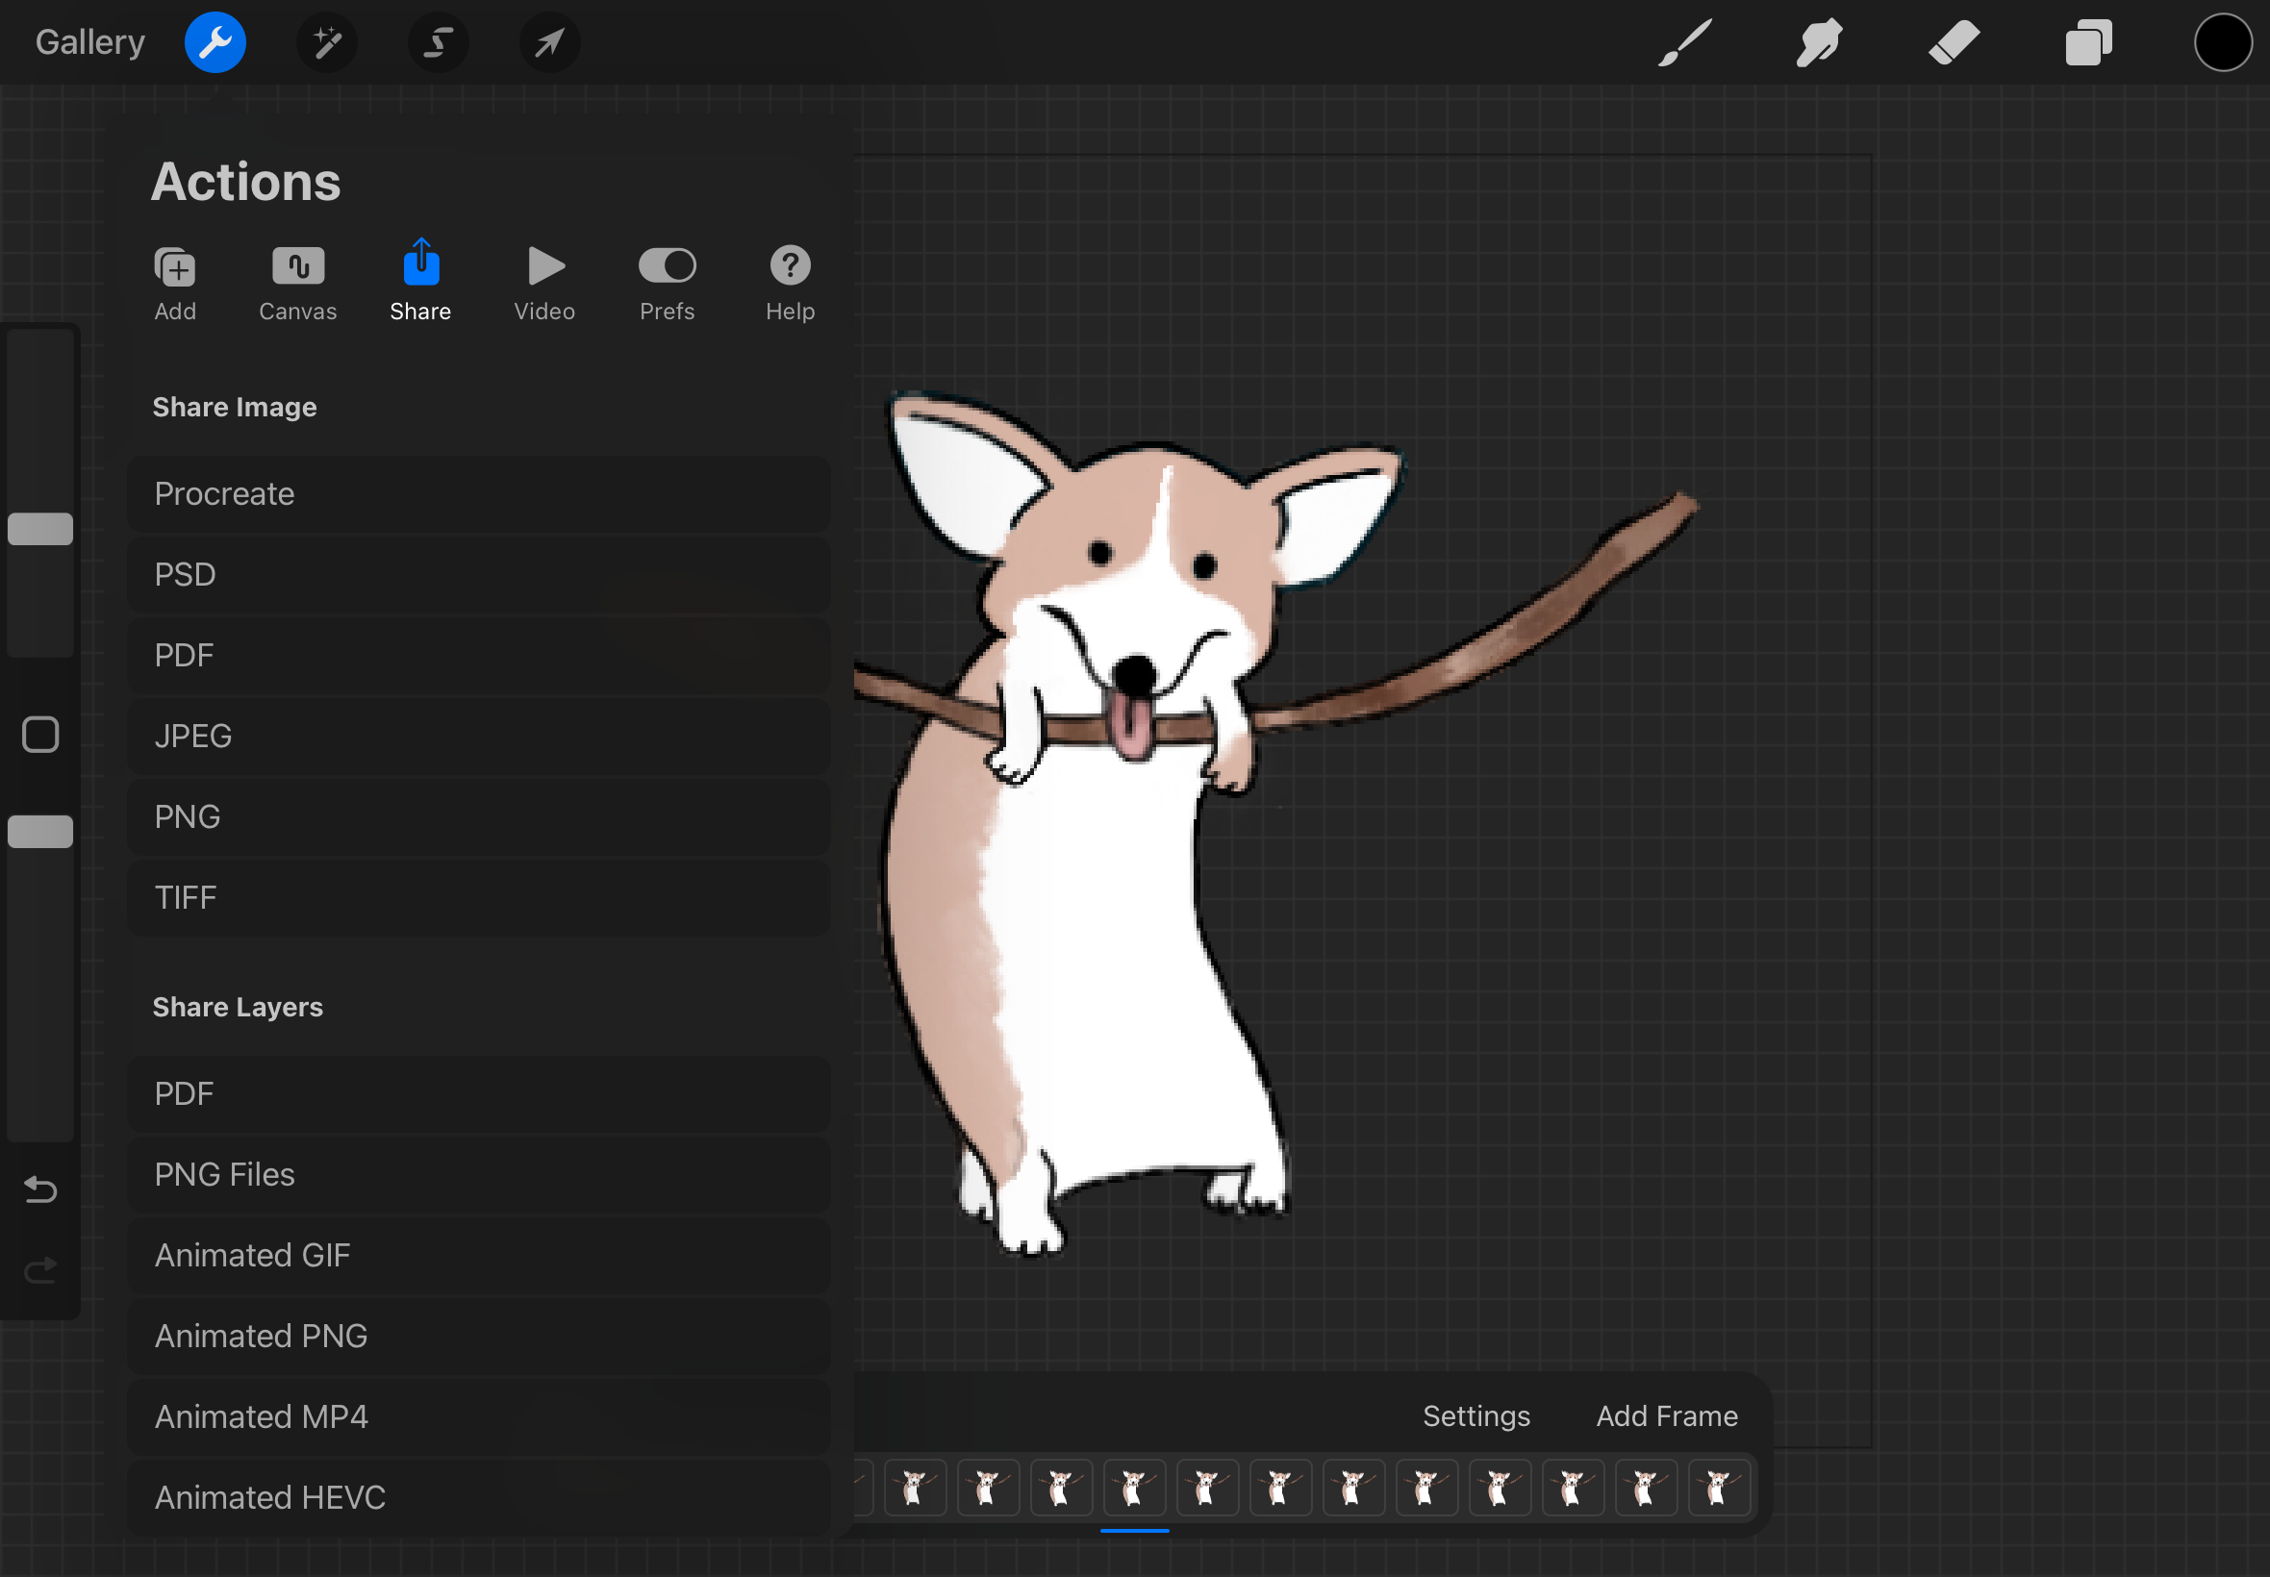Open the Canvas tab in Actions
This screenshot has height=1577, width=2270.
297,283
